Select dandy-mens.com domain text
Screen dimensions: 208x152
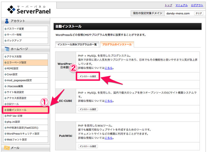pyautogui.click(x=178, y=13)
